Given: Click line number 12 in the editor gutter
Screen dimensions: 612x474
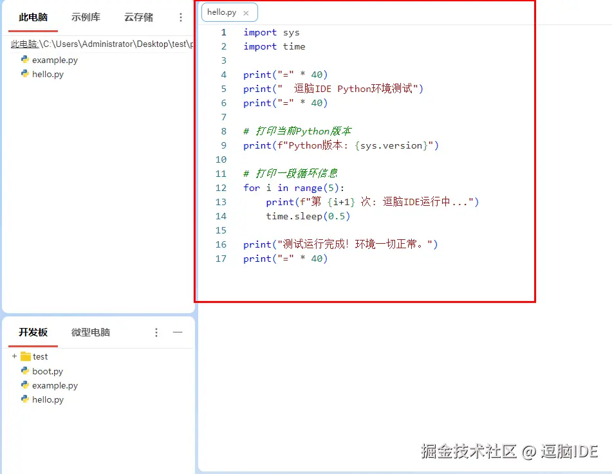Looking at the screenshot, I should (221, 188).
